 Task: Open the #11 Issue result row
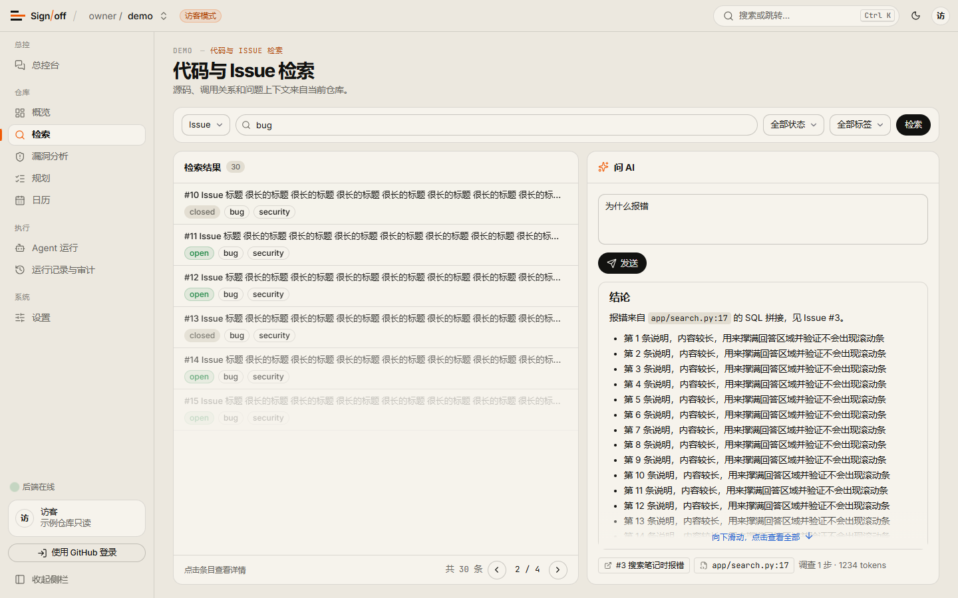[375, 245]
